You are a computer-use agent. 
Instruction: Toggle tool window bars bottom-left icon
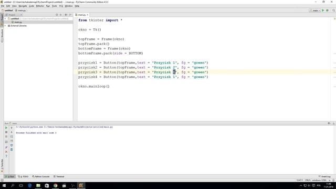pos(2,180)
